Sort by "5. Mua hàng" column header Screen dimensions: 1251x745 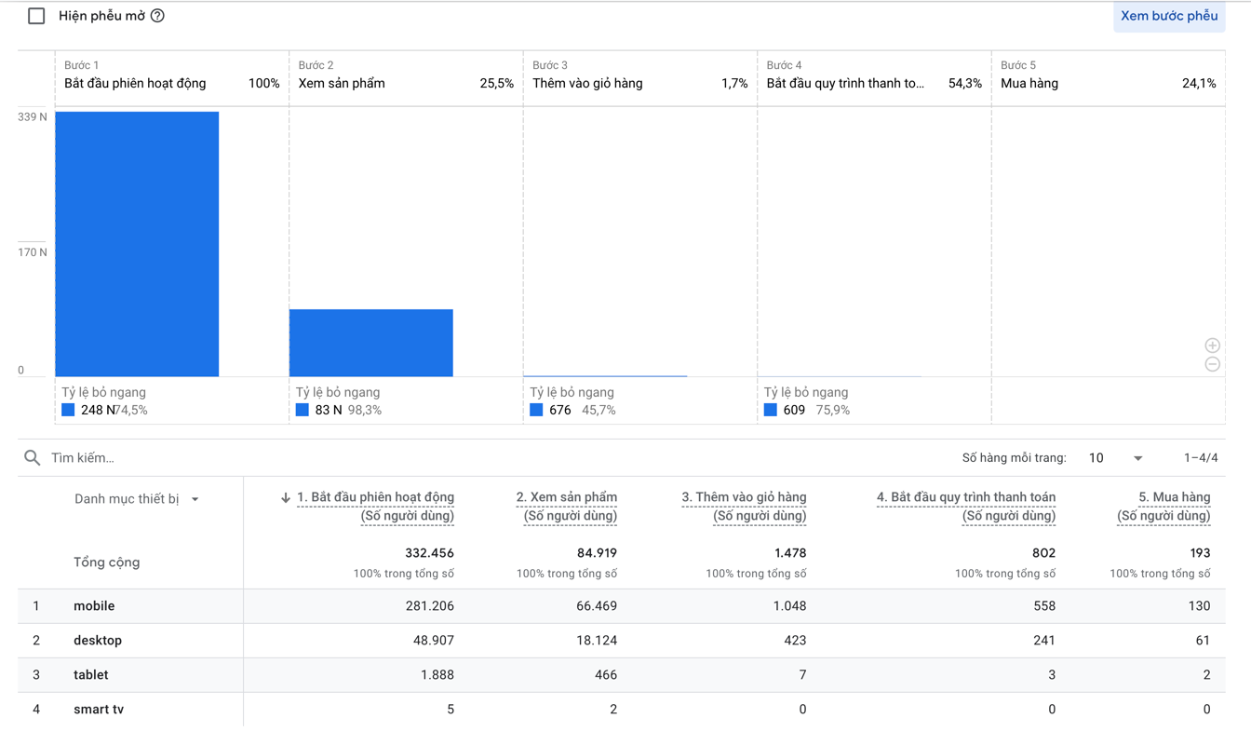pos(1164,507)
